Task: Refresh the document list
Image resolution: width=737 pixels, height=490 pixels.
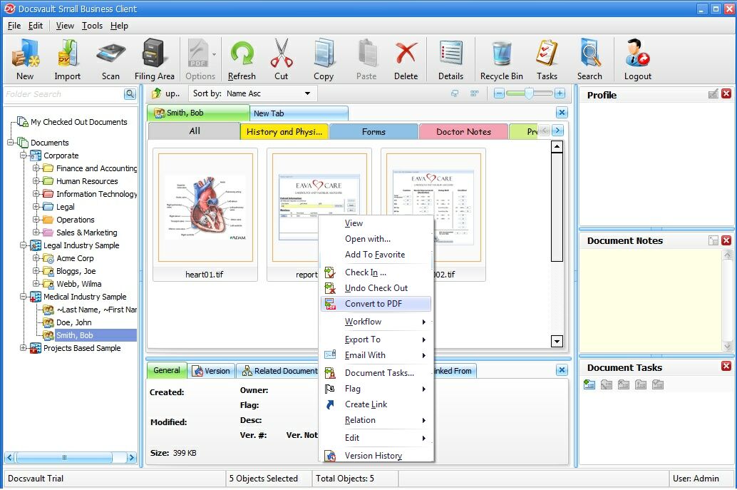Action: [242, 57]
